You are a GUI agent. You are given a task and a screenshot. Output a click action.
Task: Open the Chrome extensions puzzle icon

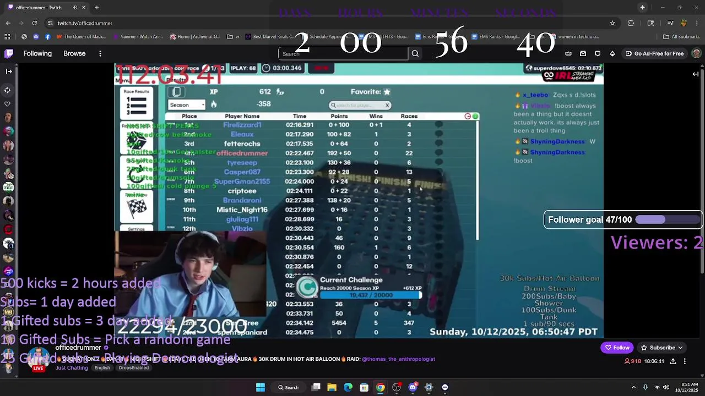pyautogui.click(x=631, y=23)
